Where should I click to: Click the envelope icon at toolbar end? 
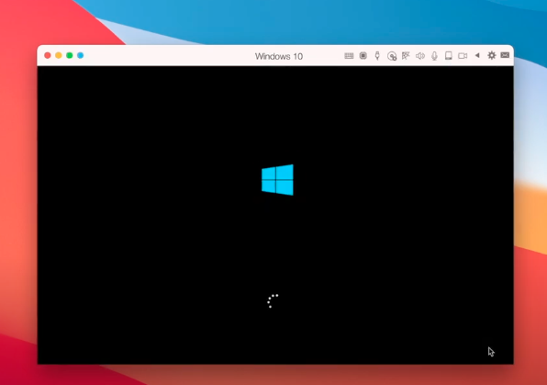pyautogui.click(x=505, y=55)
